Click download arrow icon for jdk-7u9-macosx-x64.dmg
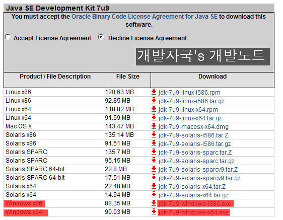This screenshot has width=283, height=220. [154, 126]
